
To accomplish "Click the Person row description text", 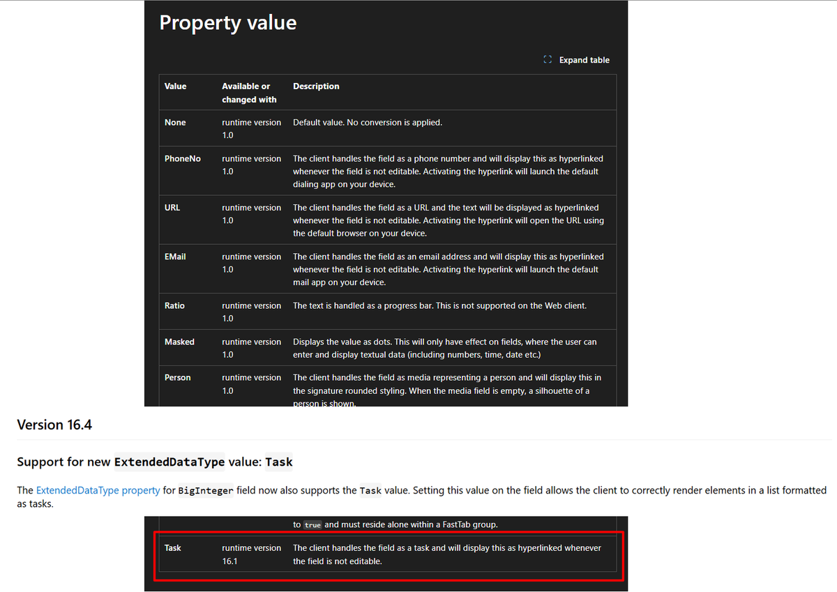I will 447,390.
